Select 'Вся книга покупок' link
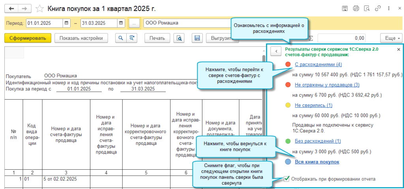Viewport: 404px width, 189px height. 317,162
